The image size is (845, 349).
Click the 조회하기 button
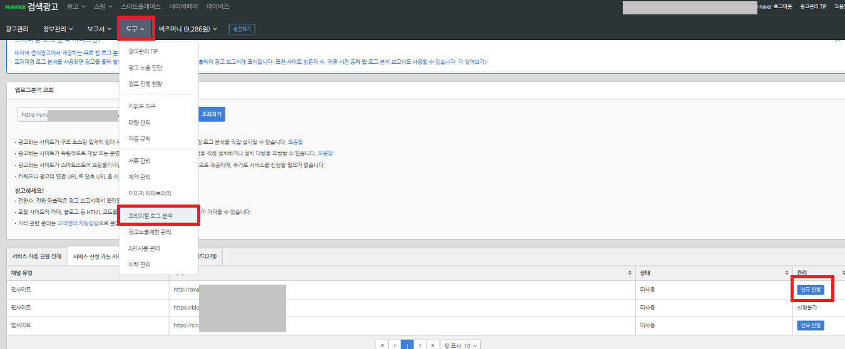click(211, 114)
